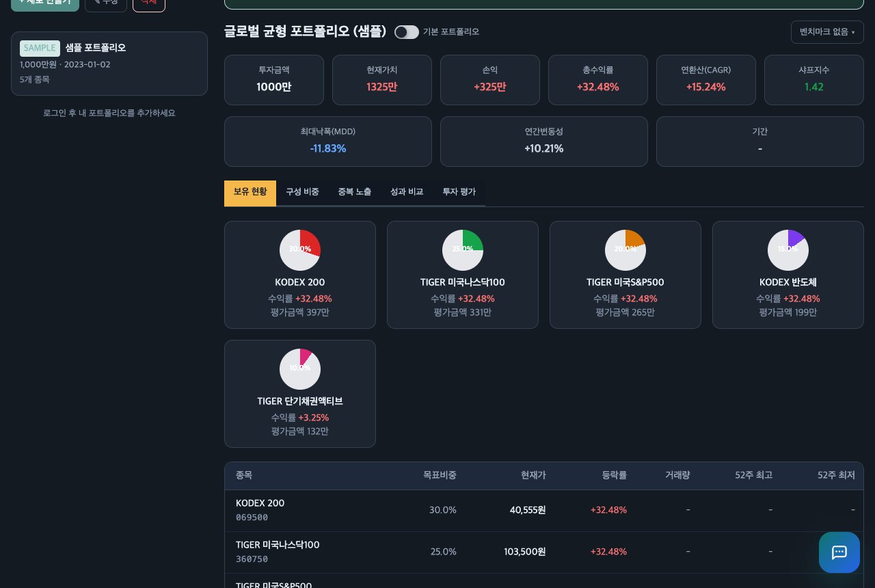Viewport: 875px width, 588px height.
Task: Click the 연간변동성 +10.21% value
Action: click(544, 148)
